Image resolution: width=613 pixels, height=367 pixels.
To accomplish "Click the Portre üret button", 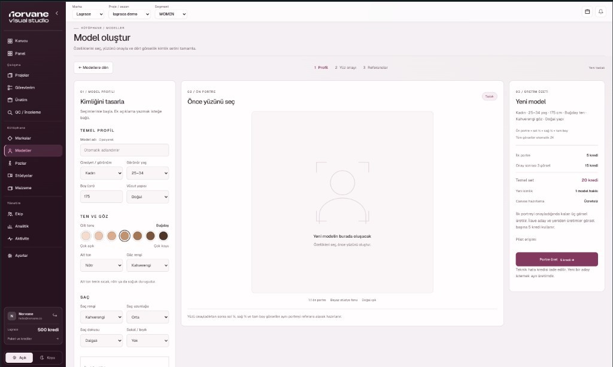I will [557, 259].
